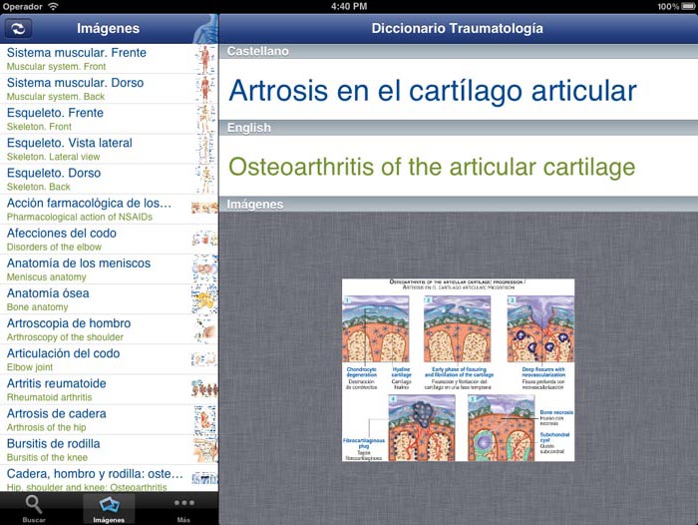Screen dimensions: 698x525
Task: Open Anatomía de los meniscos entry
Action: click(x=109, y=269)
